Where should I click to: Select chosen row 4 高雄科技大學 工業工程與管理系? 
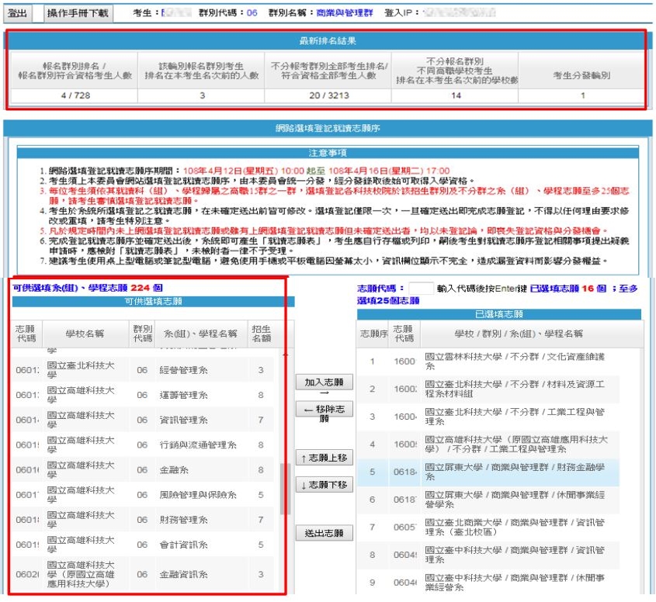point(488,445)
